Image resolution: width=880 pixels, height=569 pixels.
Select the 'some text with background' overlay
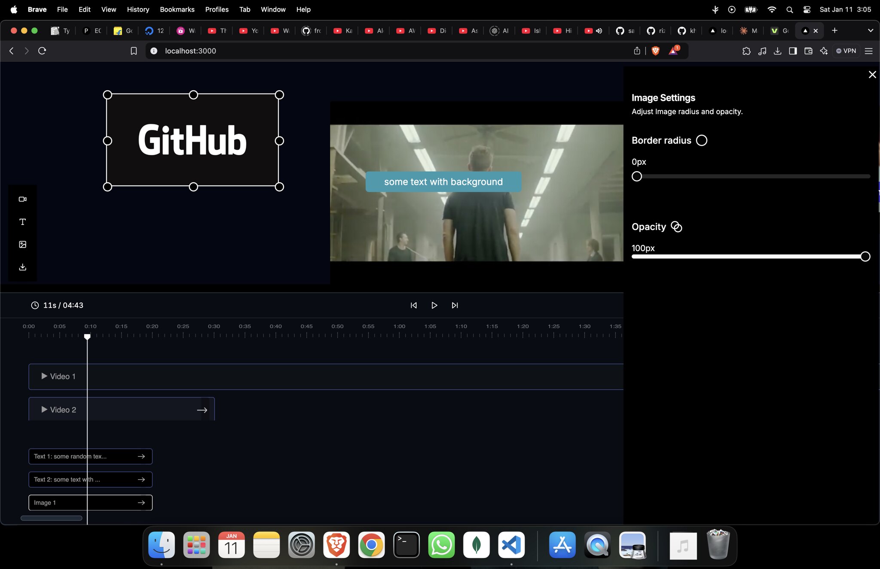[x=443, y=182]
